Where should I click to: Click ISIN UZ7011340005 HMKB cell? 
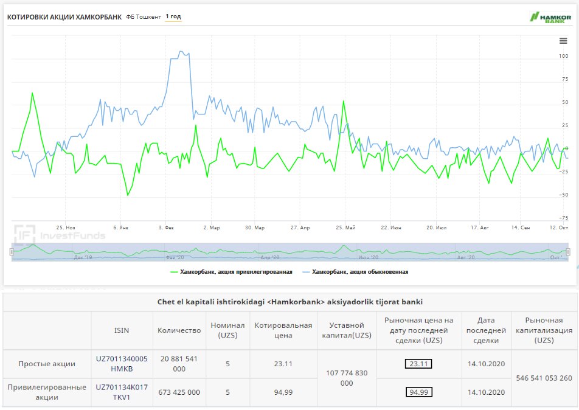click(x=122, y=364)
